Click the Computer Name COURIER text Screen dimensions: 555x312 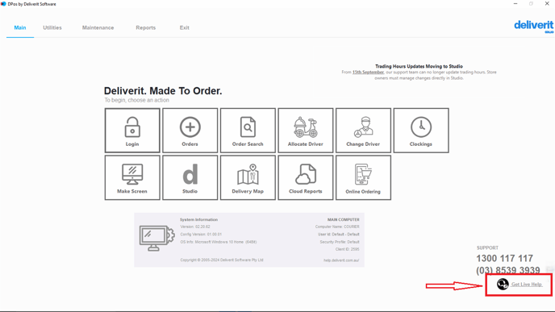pyautogui.click(x=337, y=227)
